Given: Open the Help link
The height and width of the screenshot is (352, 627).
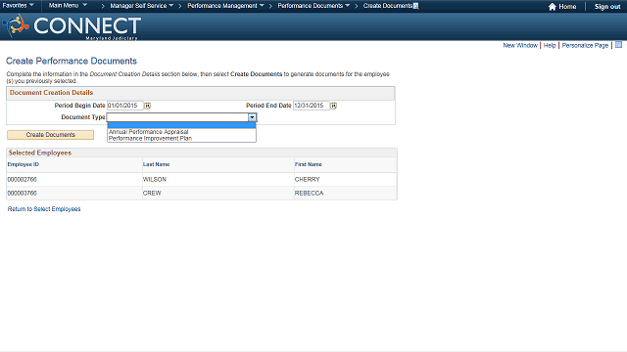Looking at the screenshot, I should click(x=550, y=46).
